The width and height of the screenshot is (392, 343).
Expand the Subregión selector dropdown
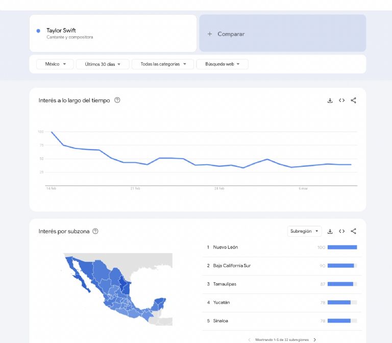click(304, 231)
